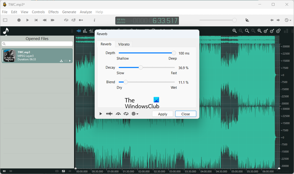The image size is (294, 174).
Task: Click the Decay slider handle
Action: coord(141,68)
